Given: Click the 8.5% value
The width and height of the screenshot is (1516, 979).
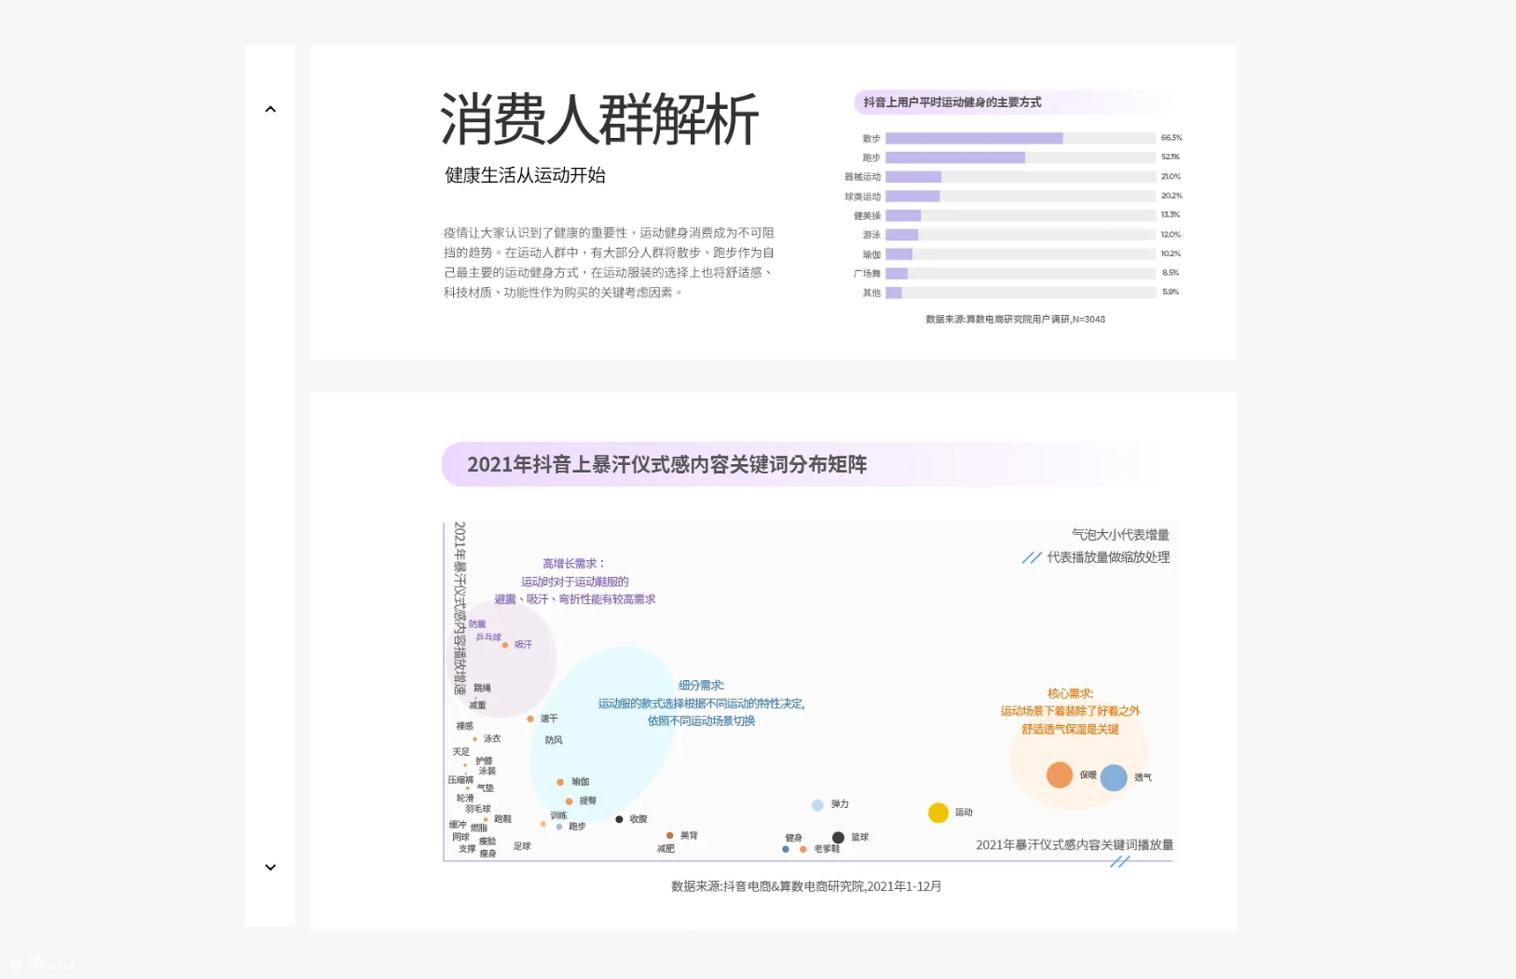Looking at the screenshot, I should (1170, 272).
